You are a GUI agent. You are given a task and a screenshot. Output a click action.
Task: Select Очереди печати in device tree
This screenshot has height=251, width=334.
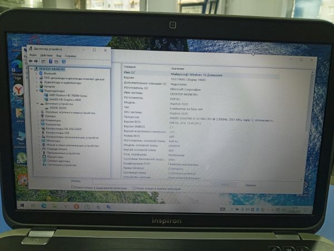coord(57,149)
